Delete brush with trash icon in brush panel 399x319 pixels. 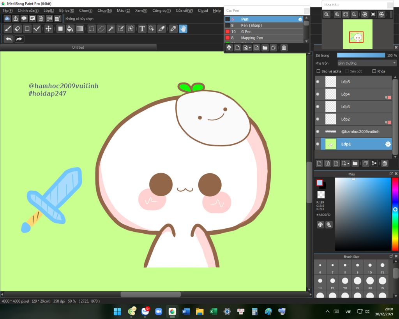284,48
